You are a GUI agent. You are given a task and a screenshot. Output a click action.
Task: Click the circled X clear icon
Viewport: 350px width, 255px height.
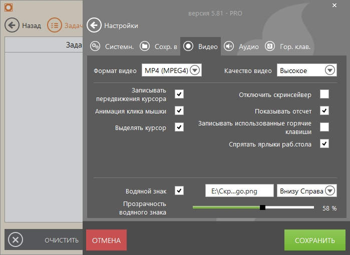[x=16, y=240]
